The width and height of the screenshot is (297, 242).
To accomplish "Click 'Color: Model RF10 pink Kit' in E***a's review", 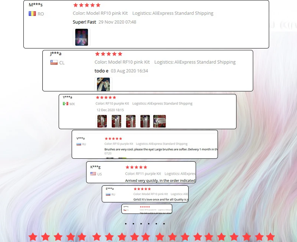I will pos(151,194).
